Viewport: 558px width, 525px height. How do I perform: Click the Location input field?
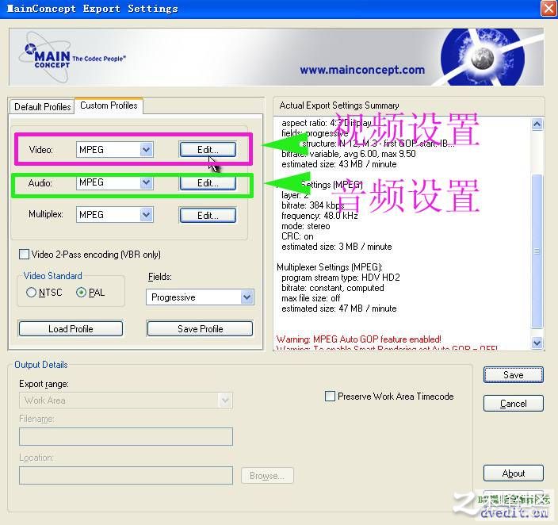coord(126,476)
